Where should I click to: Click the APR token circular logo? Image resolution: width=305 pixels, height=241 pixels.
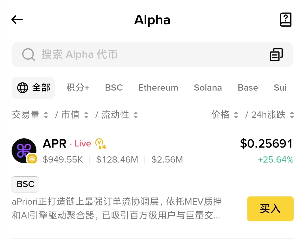click(24, 150)
